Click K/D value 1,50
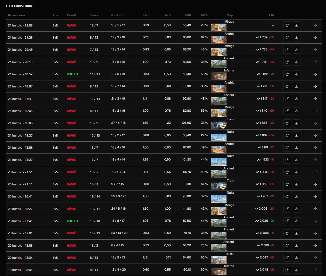Screen dimensions: 326x276 (146, 209)
